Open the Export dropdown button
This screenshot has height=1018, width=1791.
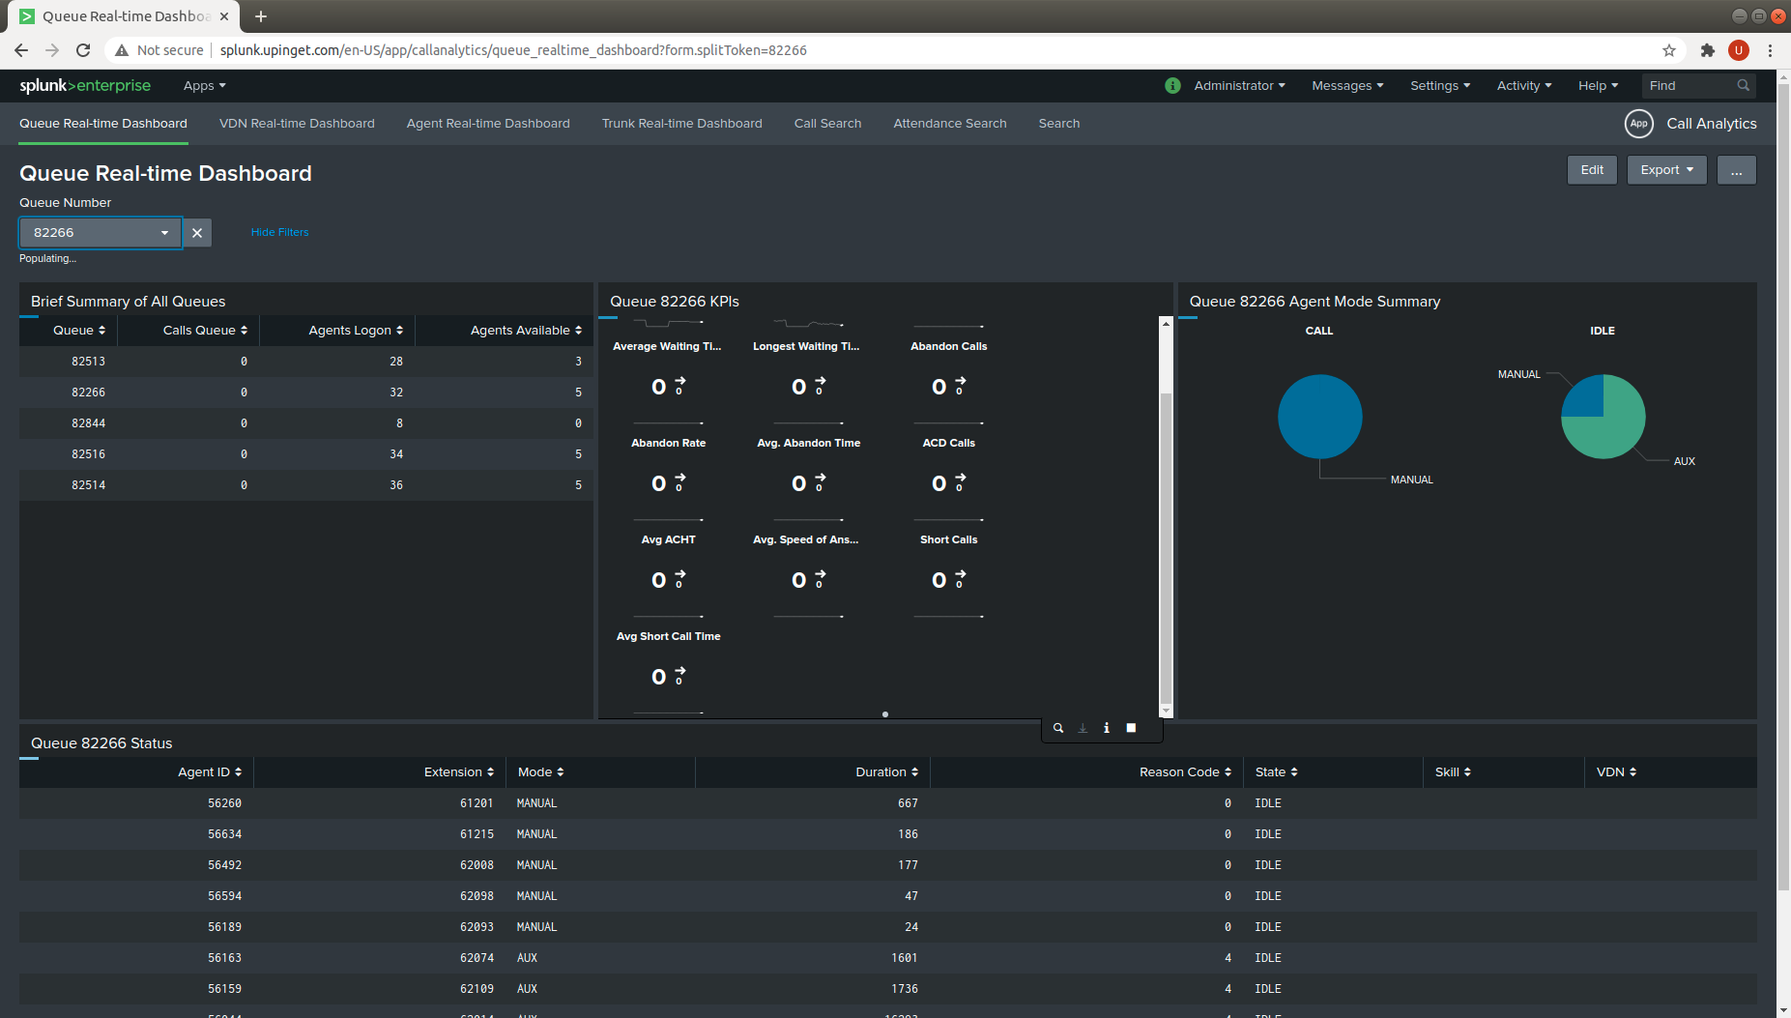coord(1666,170)
